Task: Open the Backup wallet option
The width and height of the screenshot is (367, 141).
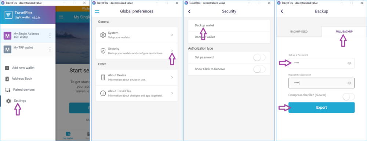Action: pos(229,25)
